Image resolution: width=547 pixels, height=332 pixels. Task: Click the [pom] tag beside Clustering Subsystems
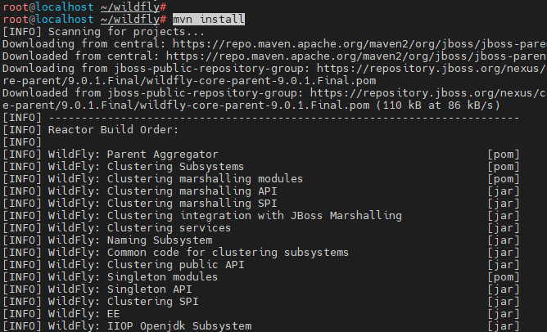point(504,167)
